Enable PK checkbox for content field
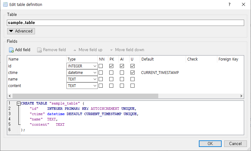Viewport: 251px width, 151px height. pyautogui.click(x=111, y=85)
